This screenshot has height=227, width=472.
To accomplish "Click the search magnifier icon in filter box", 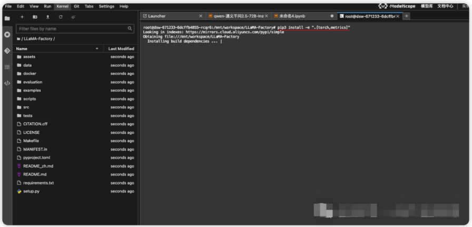I will click(130, 28).
